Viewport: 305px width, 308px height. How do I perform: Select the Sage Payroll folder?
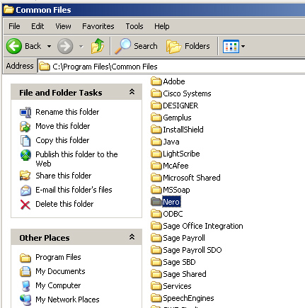[178, 238]
